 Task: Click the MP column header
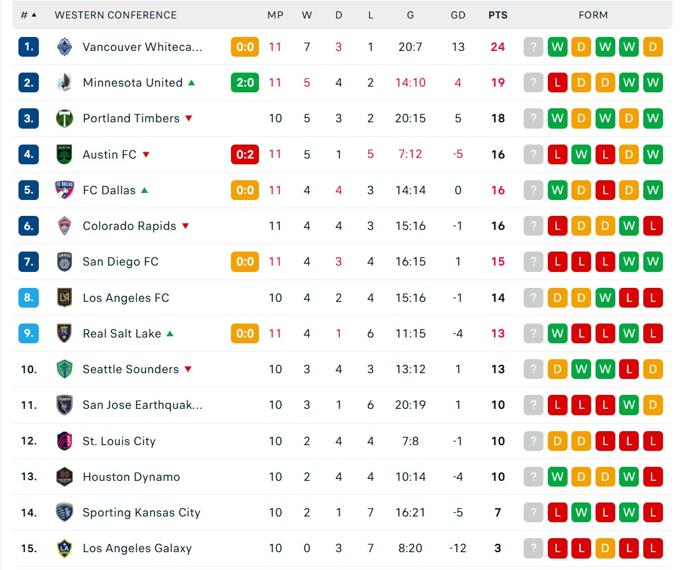tap(276, 15)
